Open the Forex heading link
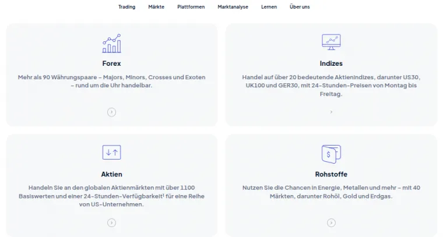The height and width of the screenshot is (237, 443). [x=111, y=63]
